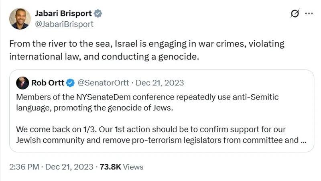Open the 73.8K Views count

coord(121,167)
